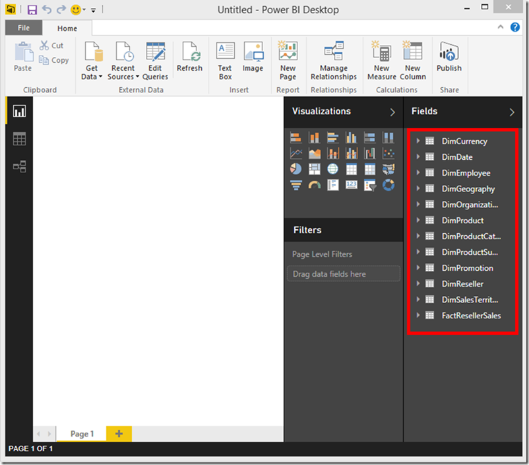Select the 100% stacked column chart visualization
This screenshot has width=529, height=465.
point(389,137)
